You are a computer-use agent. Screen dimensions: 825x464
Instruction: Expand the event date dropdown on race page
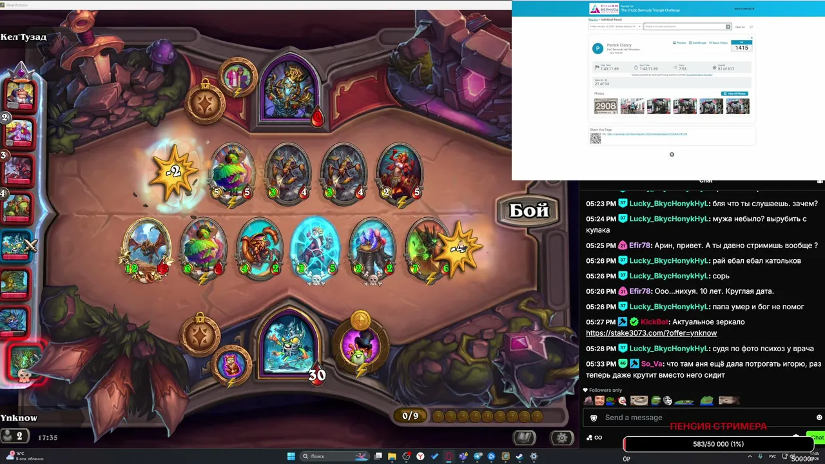click(615, 26)
